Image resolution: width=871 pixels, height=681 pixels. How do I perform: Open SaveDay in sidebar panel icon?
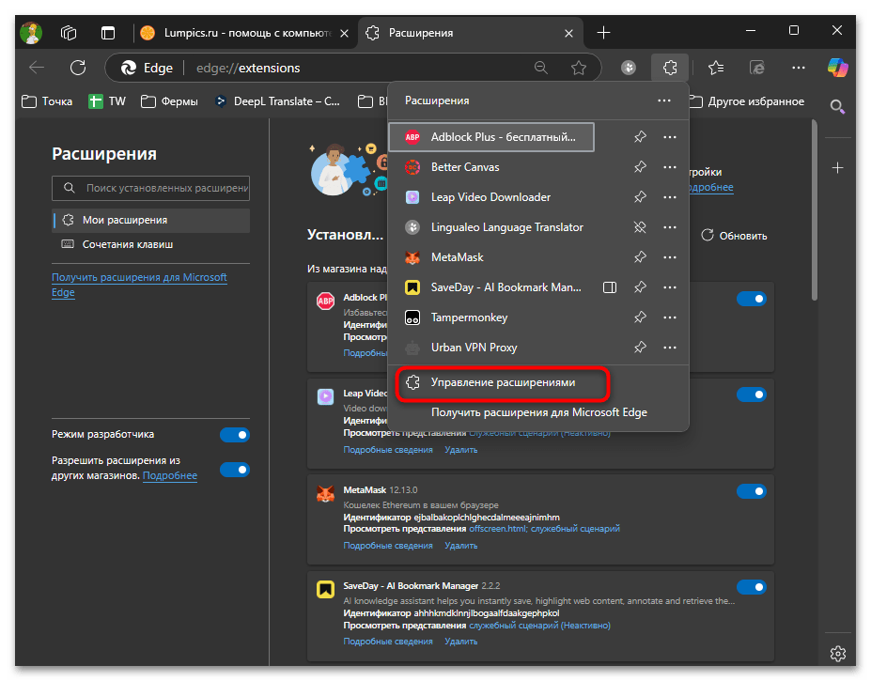[x=610, y=287]
